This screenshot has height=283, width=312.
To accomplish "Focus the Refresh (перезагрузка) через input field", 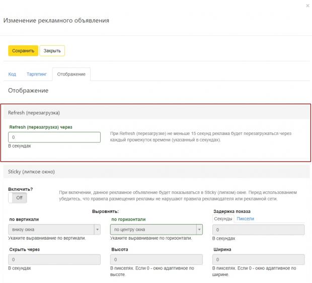I will coord(54,137).
